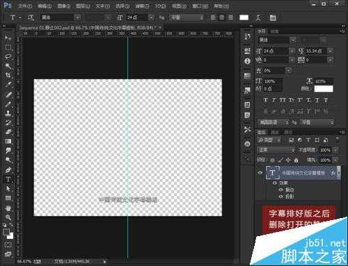Image resolution: width=348 pixels, height=266 pixels.
Task: Select the Magic Wand tool
Action: (8, 66)
